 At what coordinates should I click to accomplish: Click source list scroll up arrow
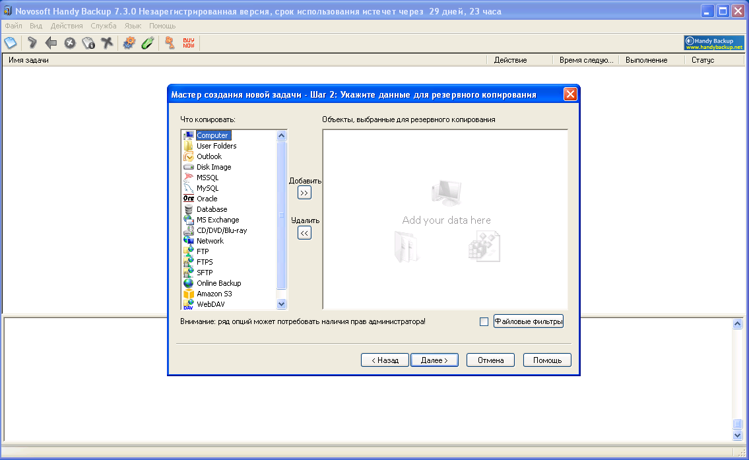pos(281,136)
